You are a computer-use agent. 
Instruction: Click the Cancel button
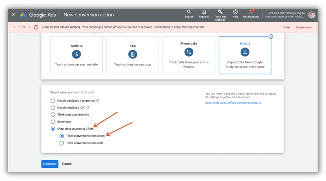tap(67, 164)
